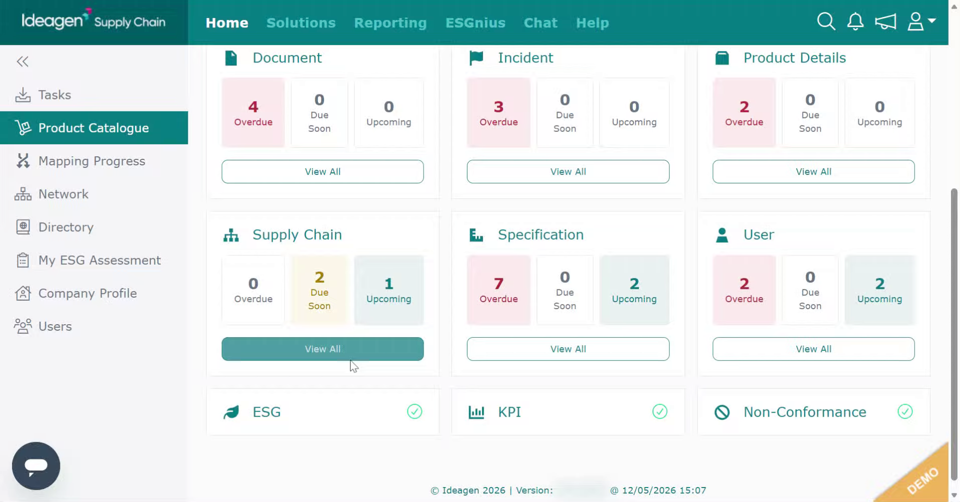View All Supply Chain tasks
Screen dimensions: 960x502
pos(322,349)
